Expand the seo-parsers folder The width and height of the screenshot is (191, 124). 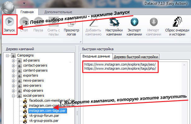point(13,86)
